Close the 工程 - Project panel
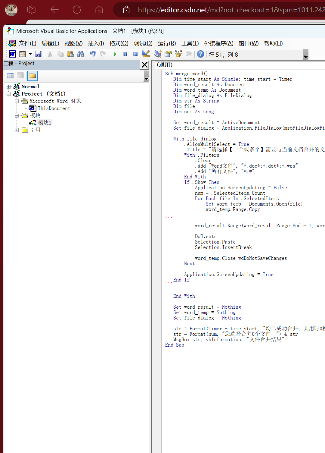325x453 pixels. [x=144, y=64]
